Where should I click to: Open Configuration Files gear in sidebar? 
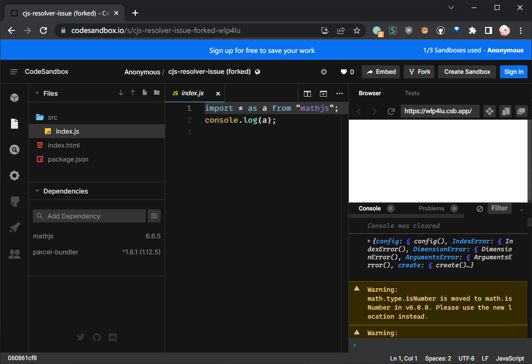14,176
